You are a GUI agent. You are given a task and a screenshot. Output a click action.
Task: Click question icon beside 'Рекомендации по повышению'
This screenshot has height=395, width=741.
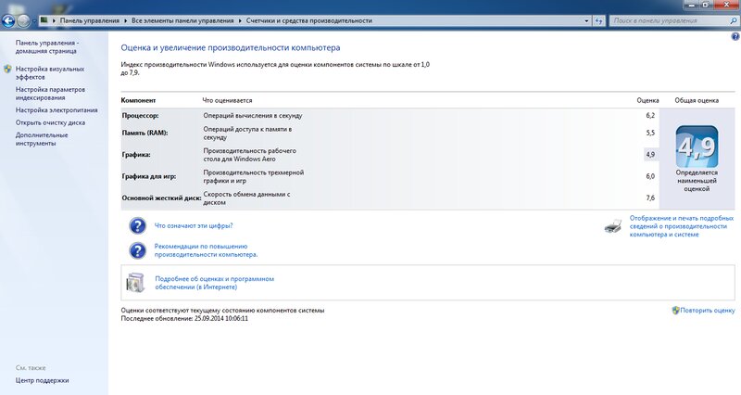point(137,250)
